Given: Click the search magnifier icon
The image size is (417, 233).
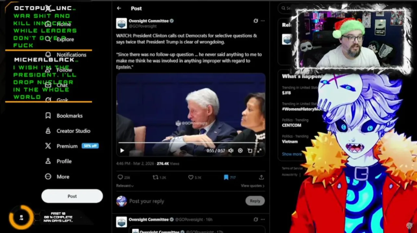Looking at the screenshot, I should pos(284,8).
